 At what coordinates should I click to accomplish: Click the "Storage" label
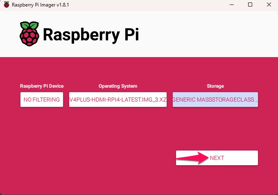(x=215, y=86)
